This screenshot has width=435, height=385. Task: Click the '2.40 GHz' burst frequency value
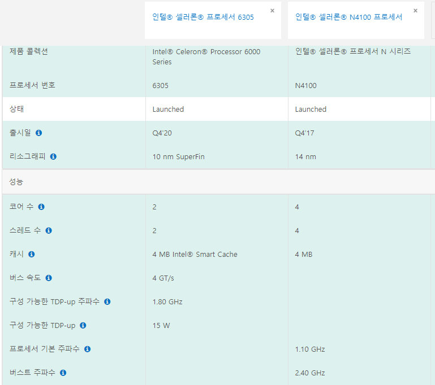tap(310, 373)
